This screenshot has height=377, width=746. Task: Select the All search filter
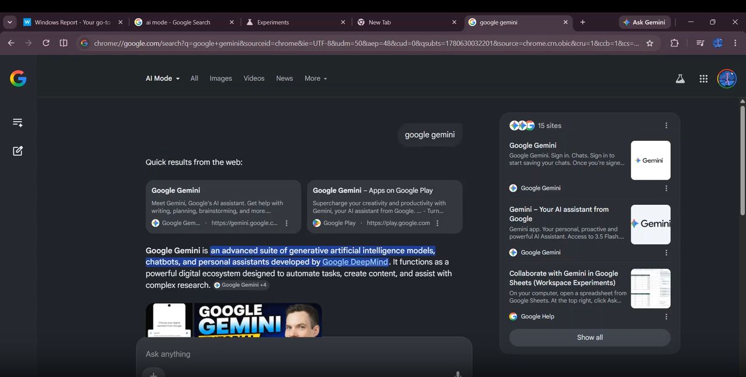coord(194,79)
